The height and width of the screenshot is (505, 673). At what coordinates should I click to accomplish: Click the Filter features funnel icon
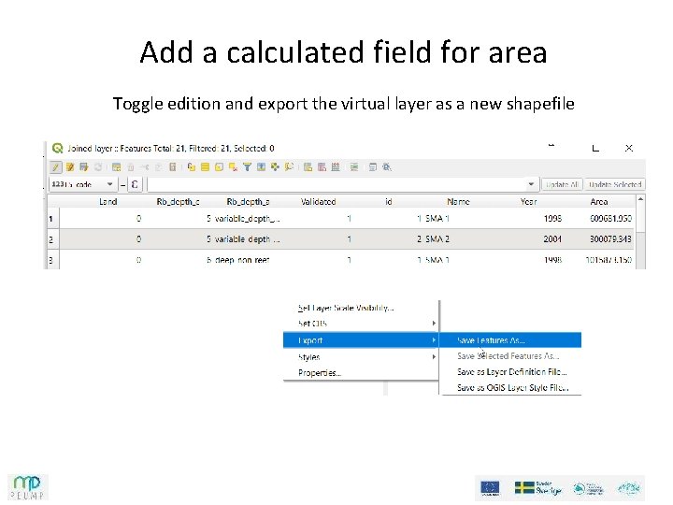[x=247, y=167]
